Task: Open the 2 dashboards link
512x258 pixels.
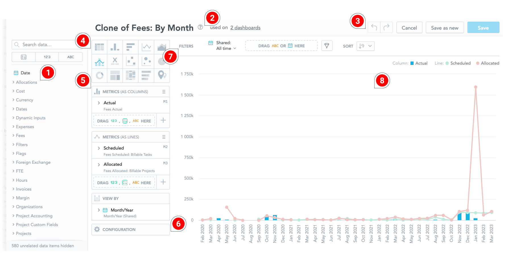Action: pos(245,28)
